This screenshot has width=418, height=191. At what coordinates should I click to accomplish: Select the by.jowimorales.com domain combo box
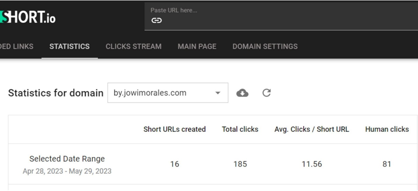168,93
